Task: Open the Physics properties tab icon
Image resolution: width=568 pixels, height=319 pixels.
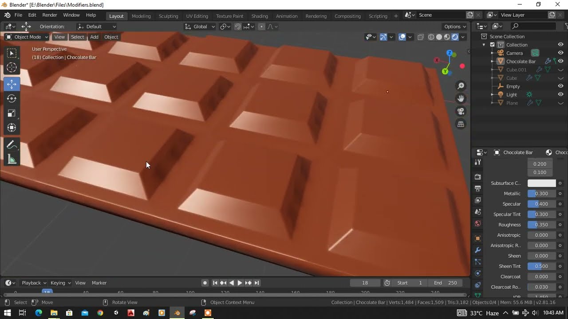Action: pos(478,273)
